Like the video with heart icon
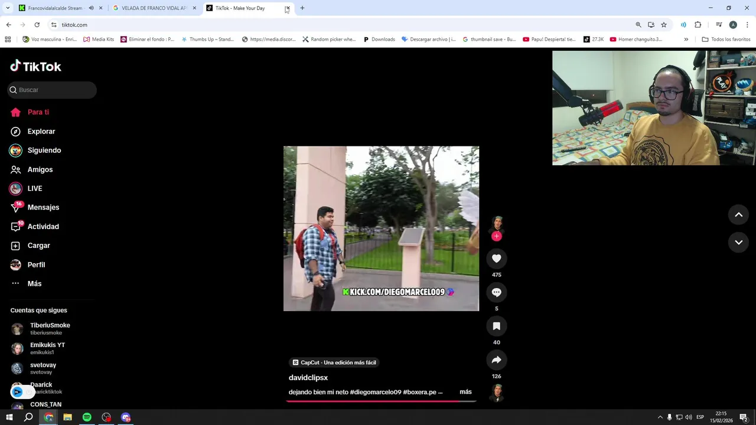The image size is (756, 425). 497,259
